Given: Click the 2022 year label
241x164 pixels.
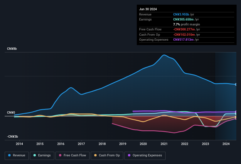Looking at the screenshot, I should click(x=185, y=144).
